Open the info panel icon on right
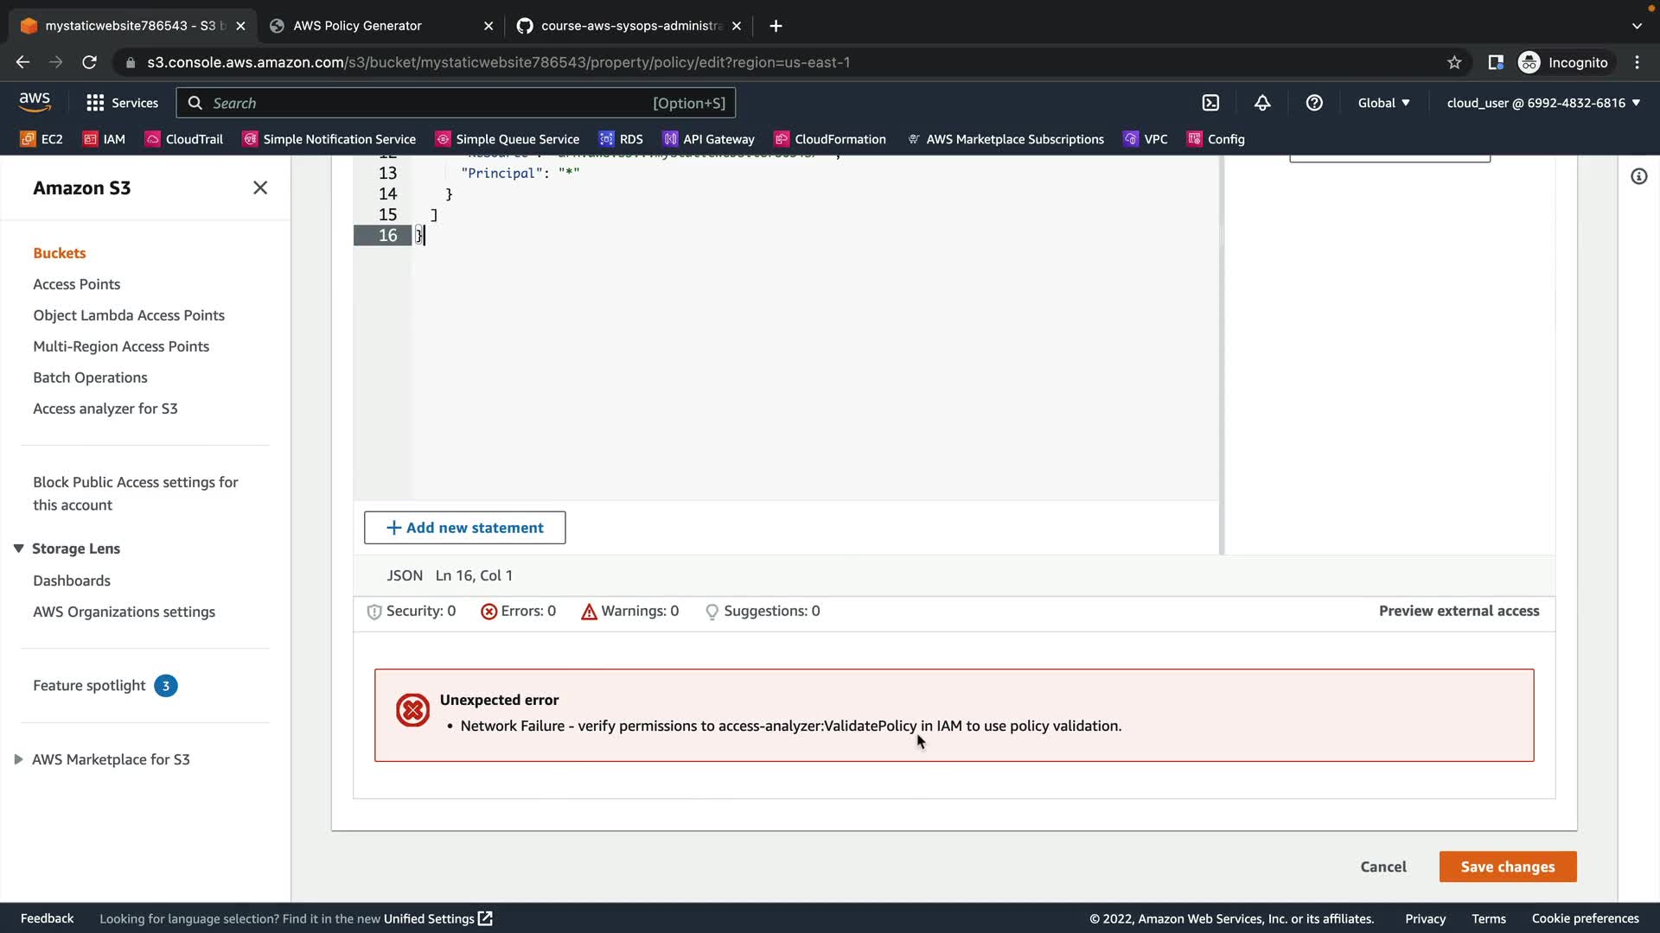The height and width of the screenshot is (933, 1660). 1638,176
